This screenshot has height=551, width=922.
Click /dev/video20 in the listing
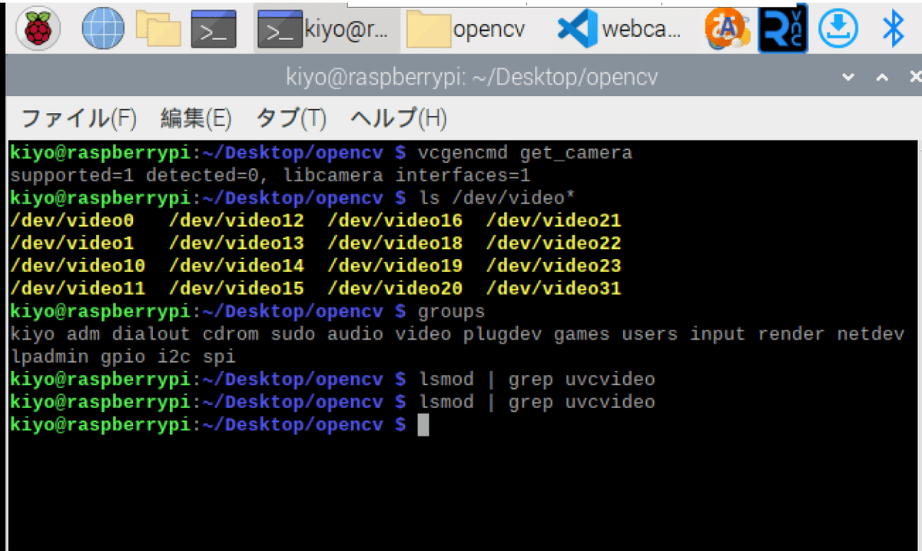tap(395, 289)
